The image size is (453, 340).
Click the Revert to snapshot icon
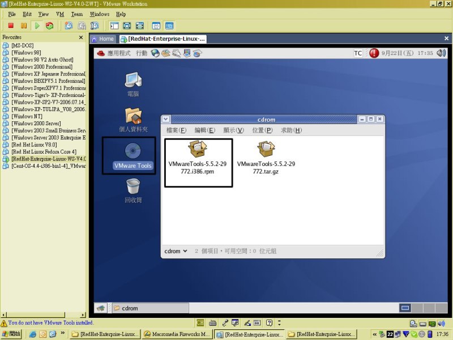[82, 25]
